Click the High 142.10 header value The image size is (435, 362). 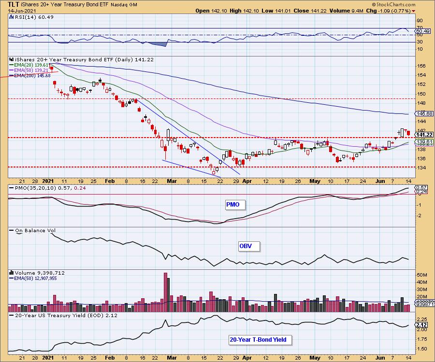pyautogui.click(x=244, y=11)
